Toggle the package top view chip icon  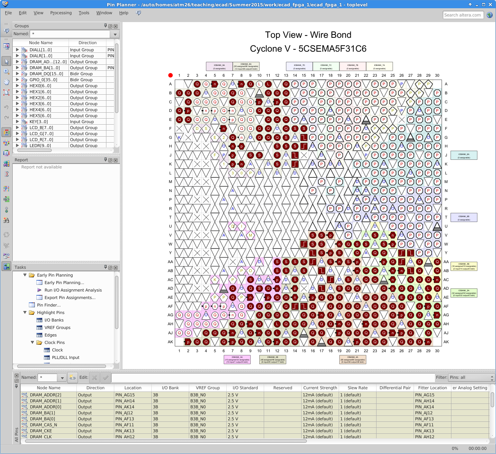coord(6,132)
